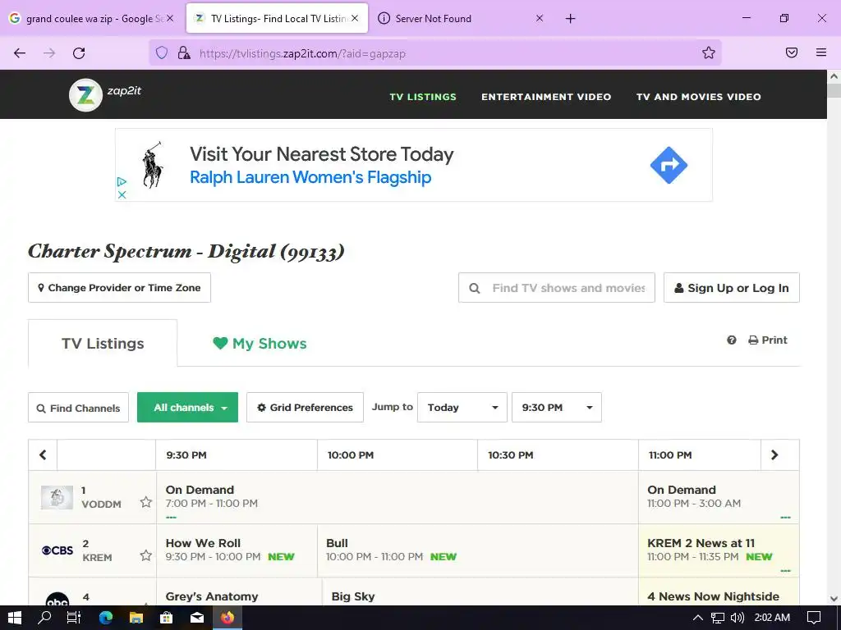Open ENTERTAINMENT VIDEO in the header nav
Image resolution: width=841 pixels, height=630 pixels.
point(546,97)
